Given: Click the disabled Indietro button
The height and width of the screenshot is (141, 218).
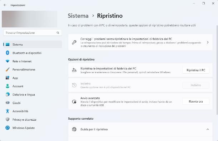Looking at the screenshot, I should tap(196, 85).
